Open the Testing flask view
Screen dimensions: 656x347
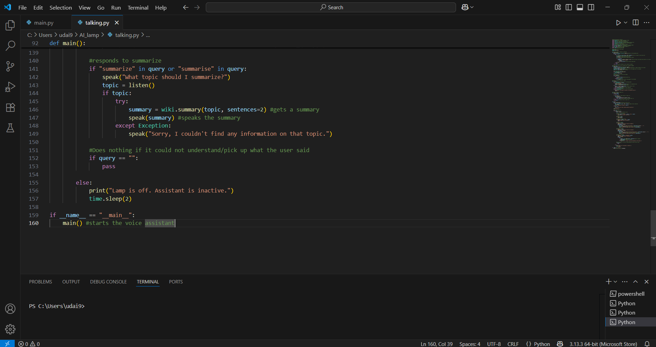tap(10, 128)
